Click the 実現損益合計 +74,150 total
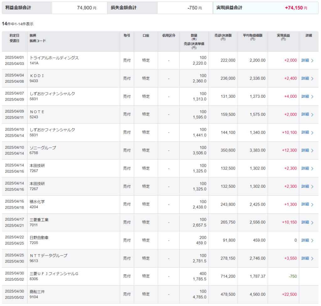This screenshot has width=321, height=306. click(296, 8)
